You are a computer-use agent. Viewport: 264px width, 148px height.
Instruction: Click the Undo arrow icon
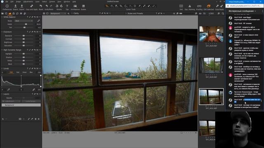point(47,6)
